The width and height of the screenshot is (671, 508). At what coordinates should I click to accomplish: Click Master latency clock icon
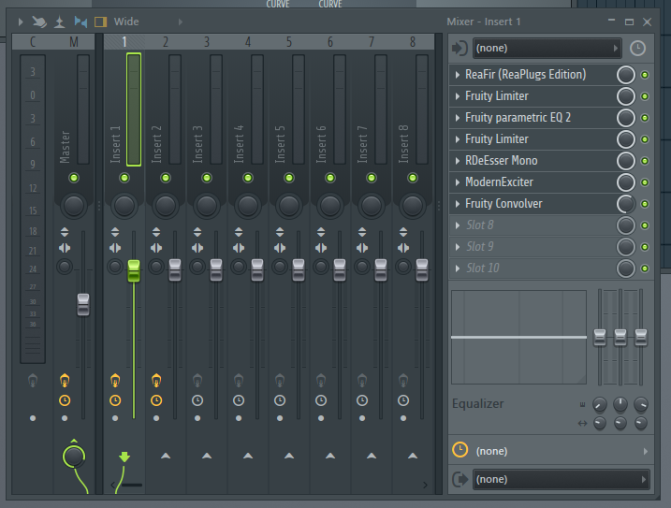pyautogui.click(x=65, y=400)
